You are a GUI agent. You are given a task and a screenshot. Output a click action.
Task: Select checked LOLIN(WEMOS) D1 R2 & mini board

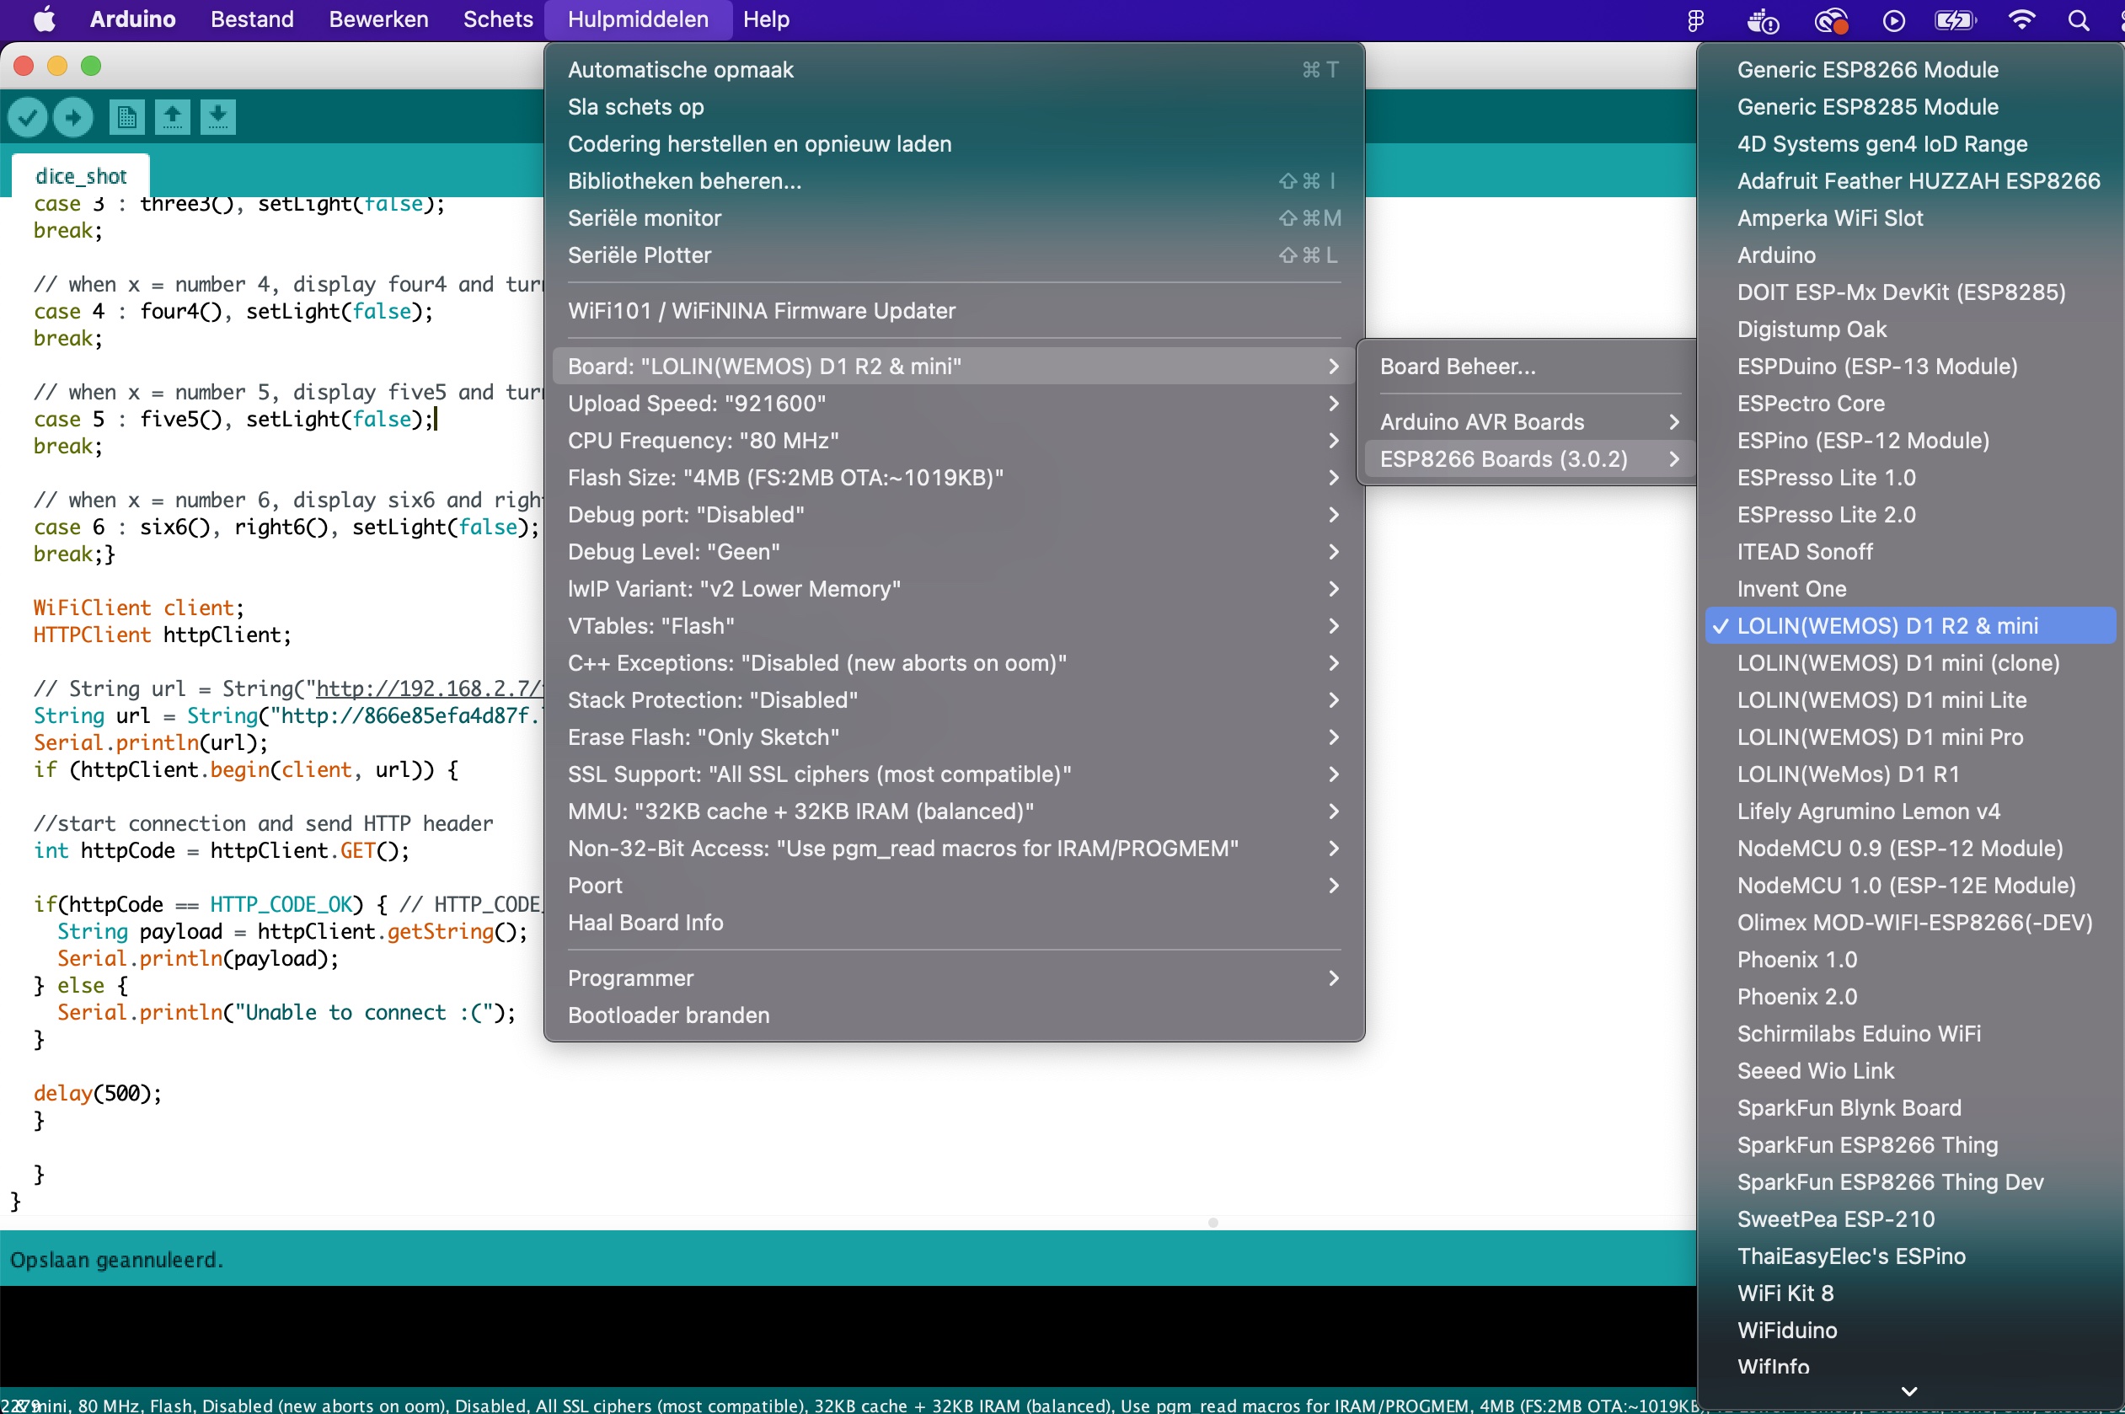[x=1909, y=626]
